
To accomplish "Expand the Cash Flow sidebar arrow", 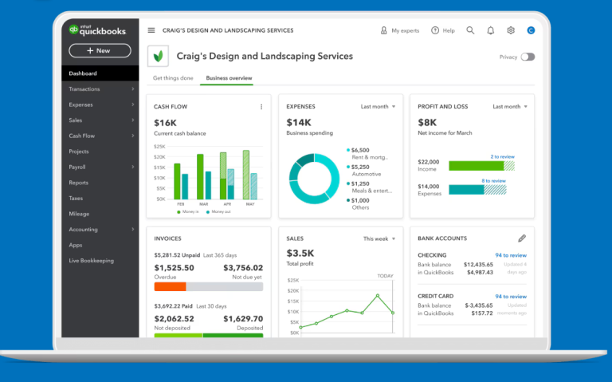I will [133, 136].
